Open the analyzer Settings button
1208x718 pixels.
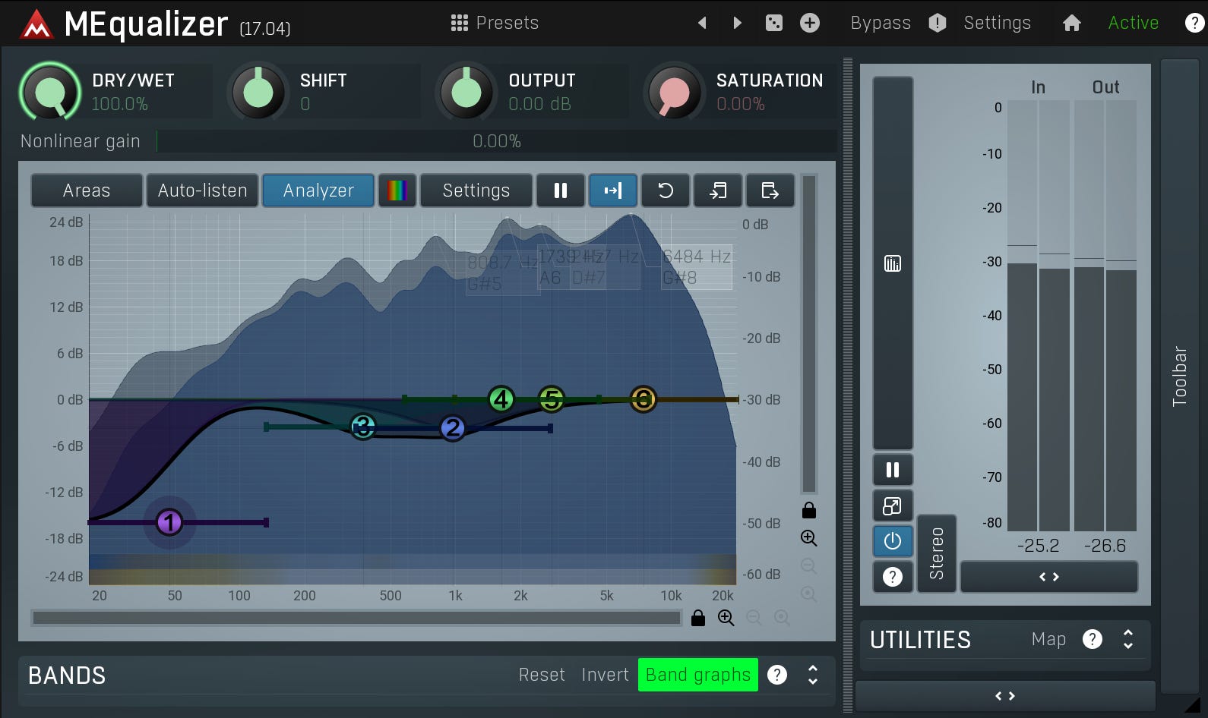click(476, 191)
